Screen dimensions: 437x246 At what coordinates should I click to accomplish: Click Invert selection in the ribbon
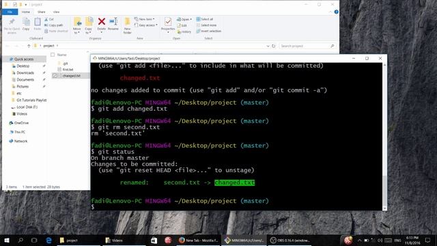tap(208, 31)
